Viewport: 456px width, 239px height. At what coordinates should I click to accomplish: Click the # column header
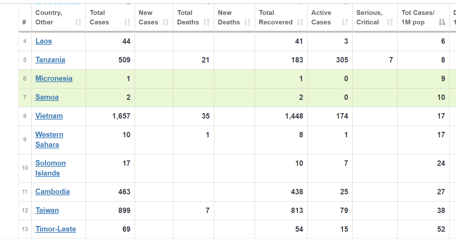(x=25, y=22)
